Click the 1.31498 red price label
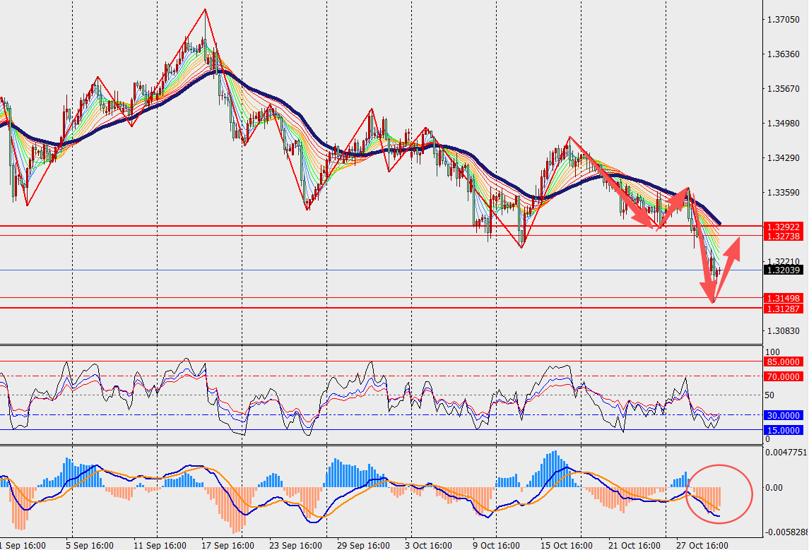The height and width of the screenshot is (550, 809). (784, 299)
